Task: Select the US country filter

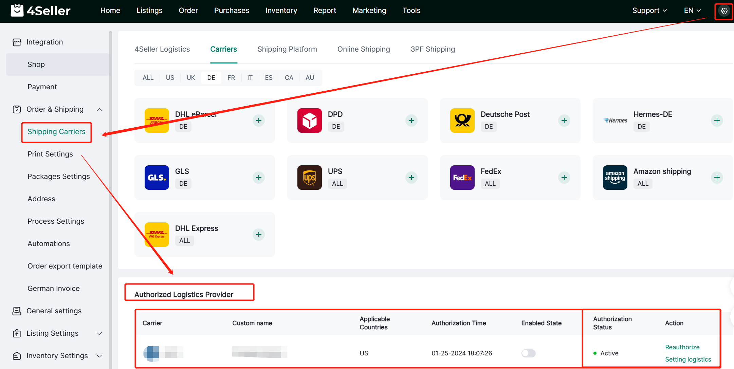Action: coord(170,78)
